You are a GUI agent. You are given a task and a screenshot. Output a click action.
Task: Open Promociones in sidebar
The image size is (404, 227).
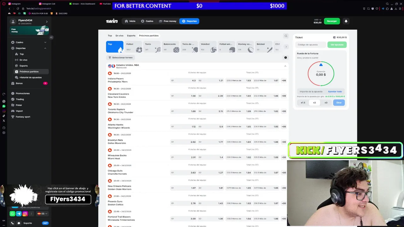point(23,93)
